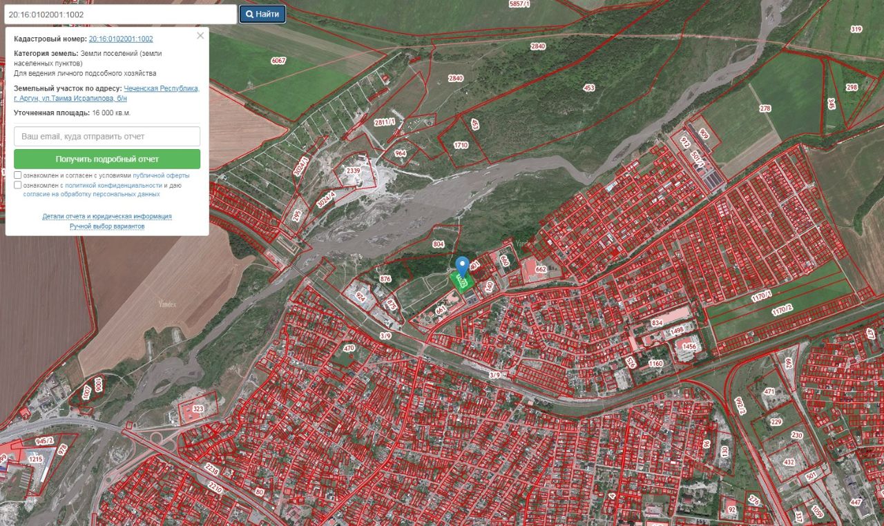Click parcel label 1160
This screenshot has height=526, width=884.
click(x=655, y=364)
